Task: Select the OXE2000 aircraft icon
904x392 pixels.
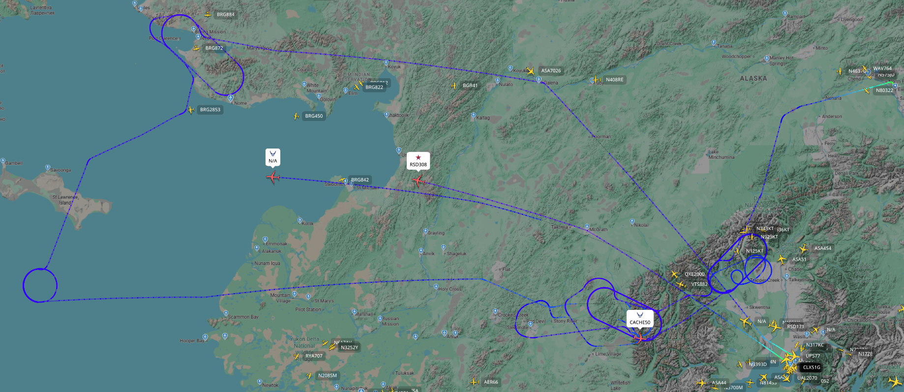Action: 674,274
